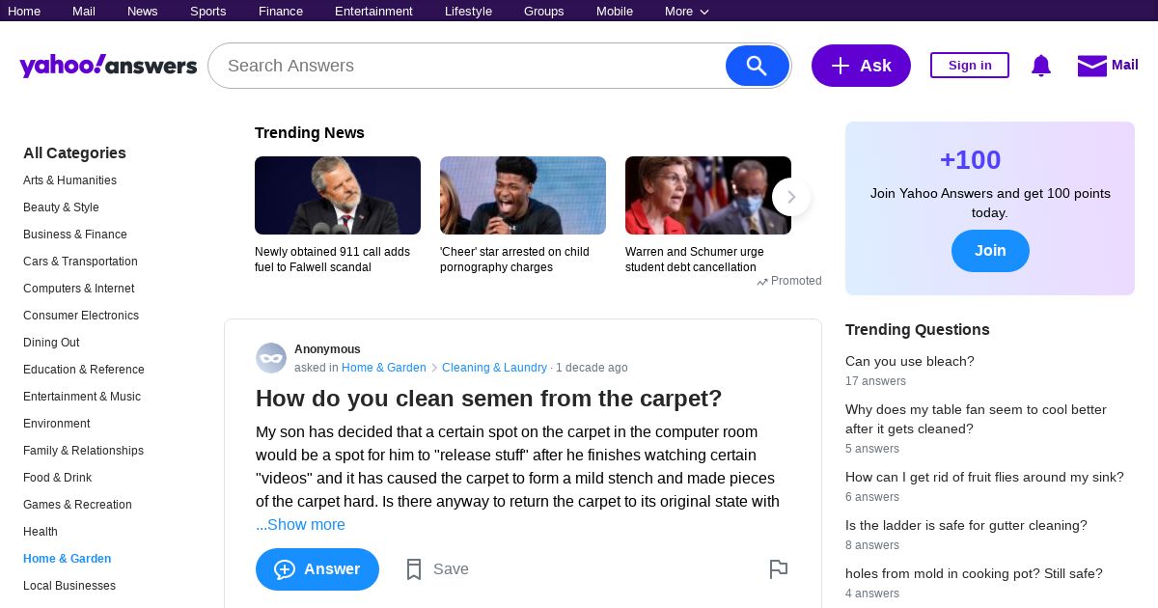Click the Sign in button
Viewport: 1158px width, 608px height.
click(970, 66)
